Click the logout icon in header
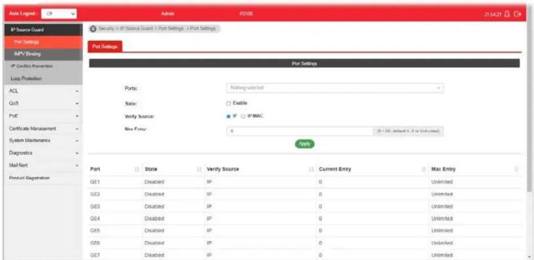Viewport: 534px width, 260px height. tap(518, 14)
